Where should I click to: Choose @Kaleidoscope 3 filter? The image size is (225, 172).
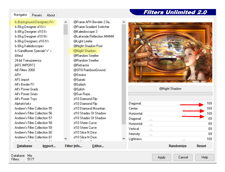(x=85, y=32)
